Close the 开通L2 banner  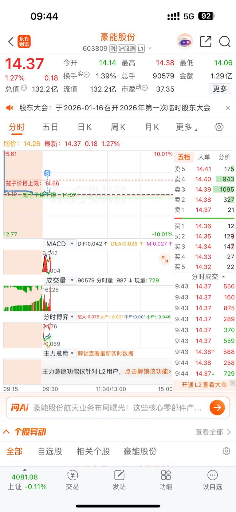(233, 383)
